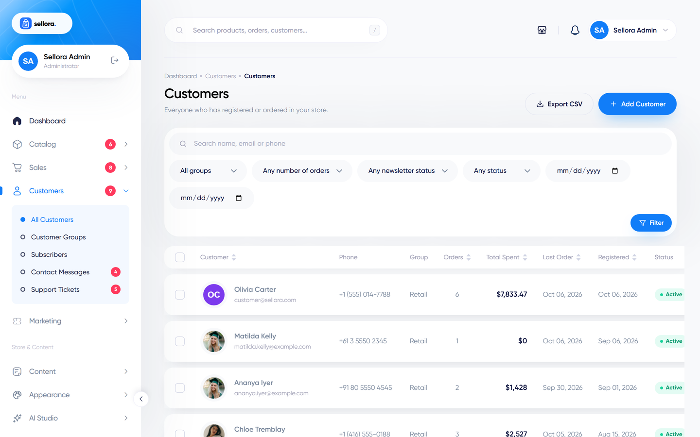This screenshot has height=437, width=700.
Task: Open the Any newsletter status dropdown
Action: (407, 171)
